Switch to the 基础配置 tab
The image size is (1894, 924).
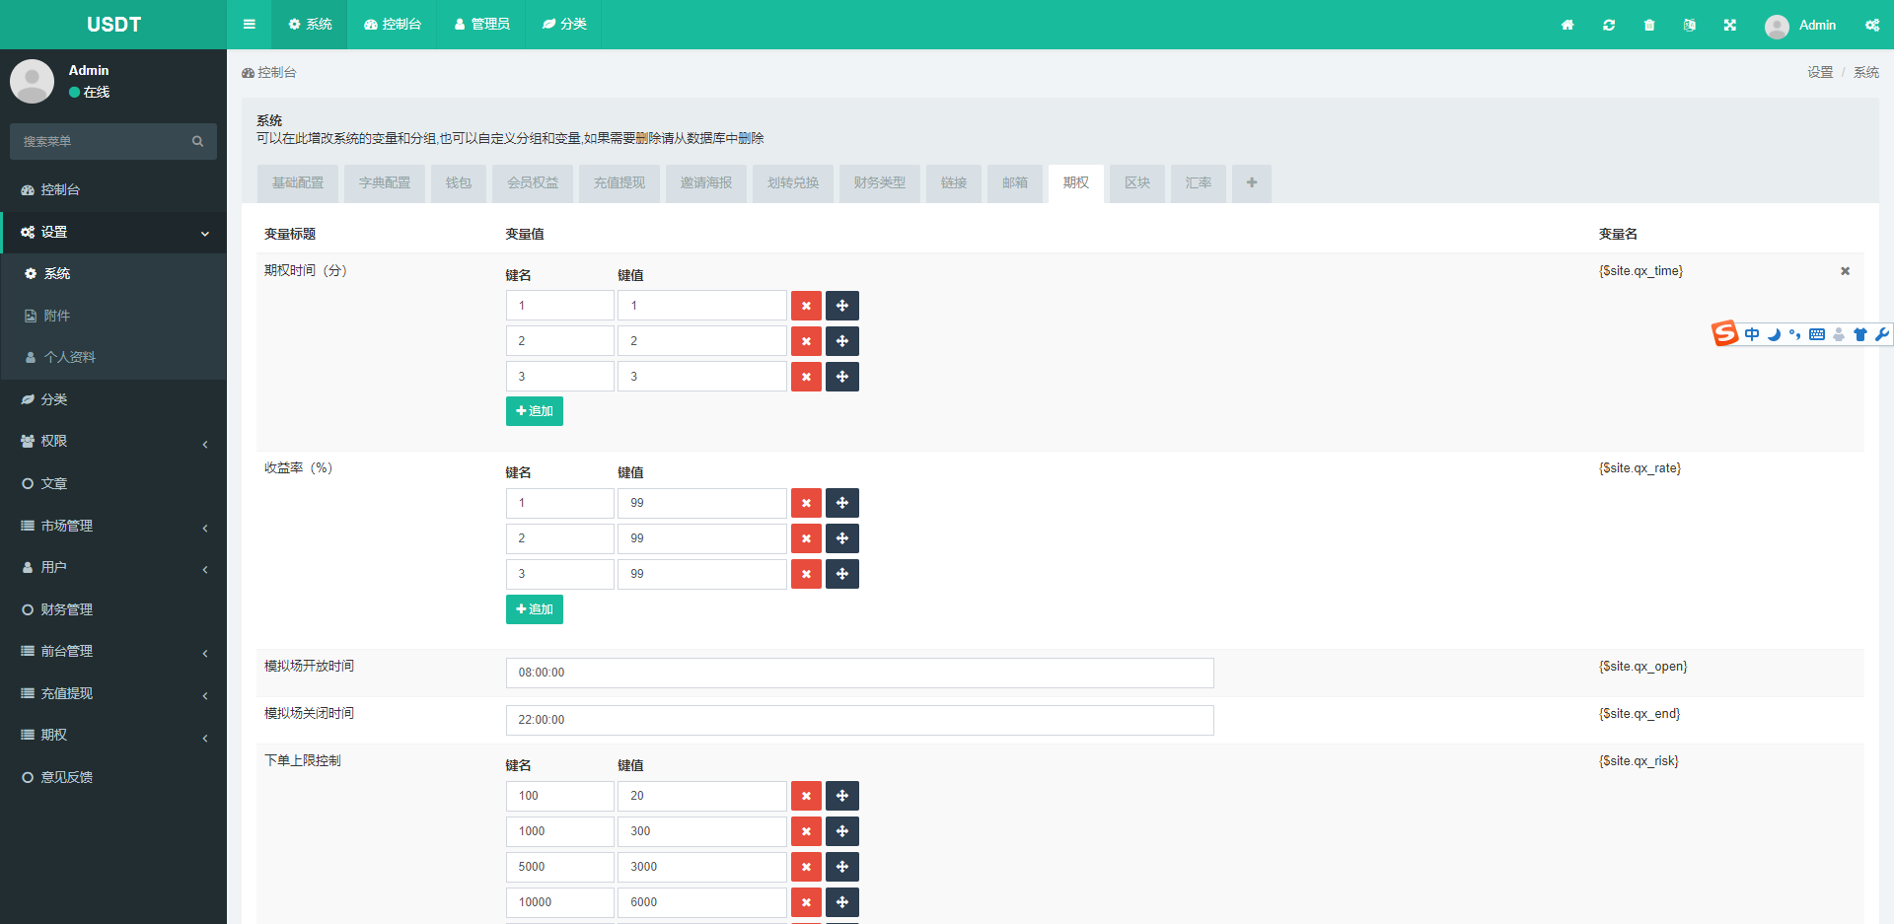[298, 183]
